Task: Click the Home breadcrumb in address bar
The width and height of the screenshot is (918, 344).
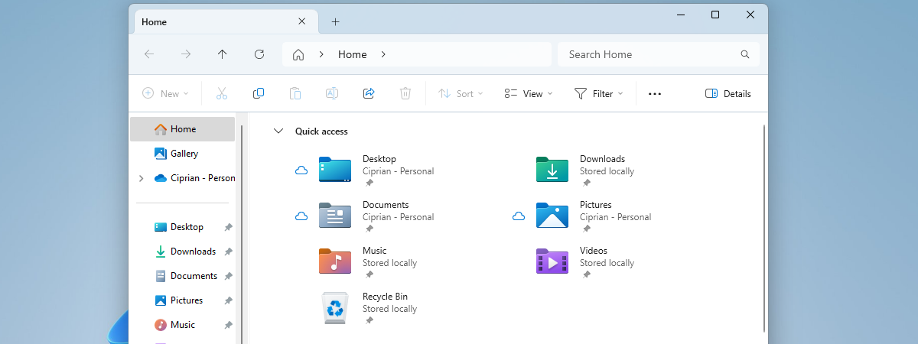Action: tap(352, 54)
